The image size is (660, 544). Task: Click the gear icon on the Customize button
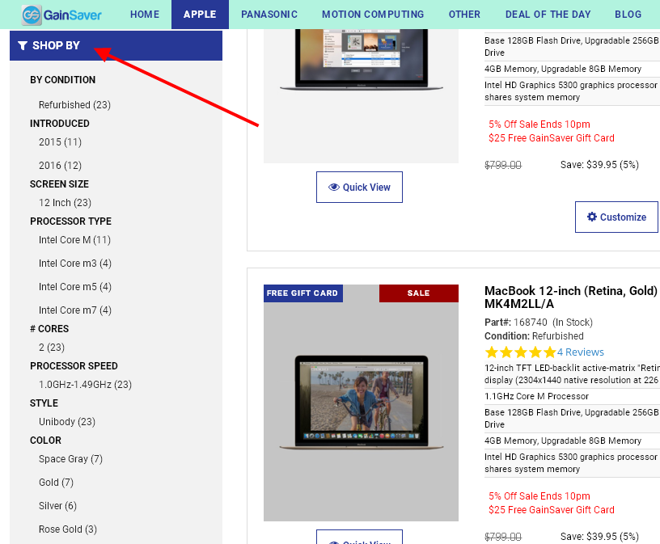point(592,217)
